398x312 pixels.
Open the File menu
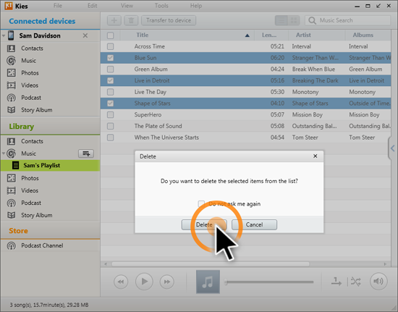coord(58,6)
